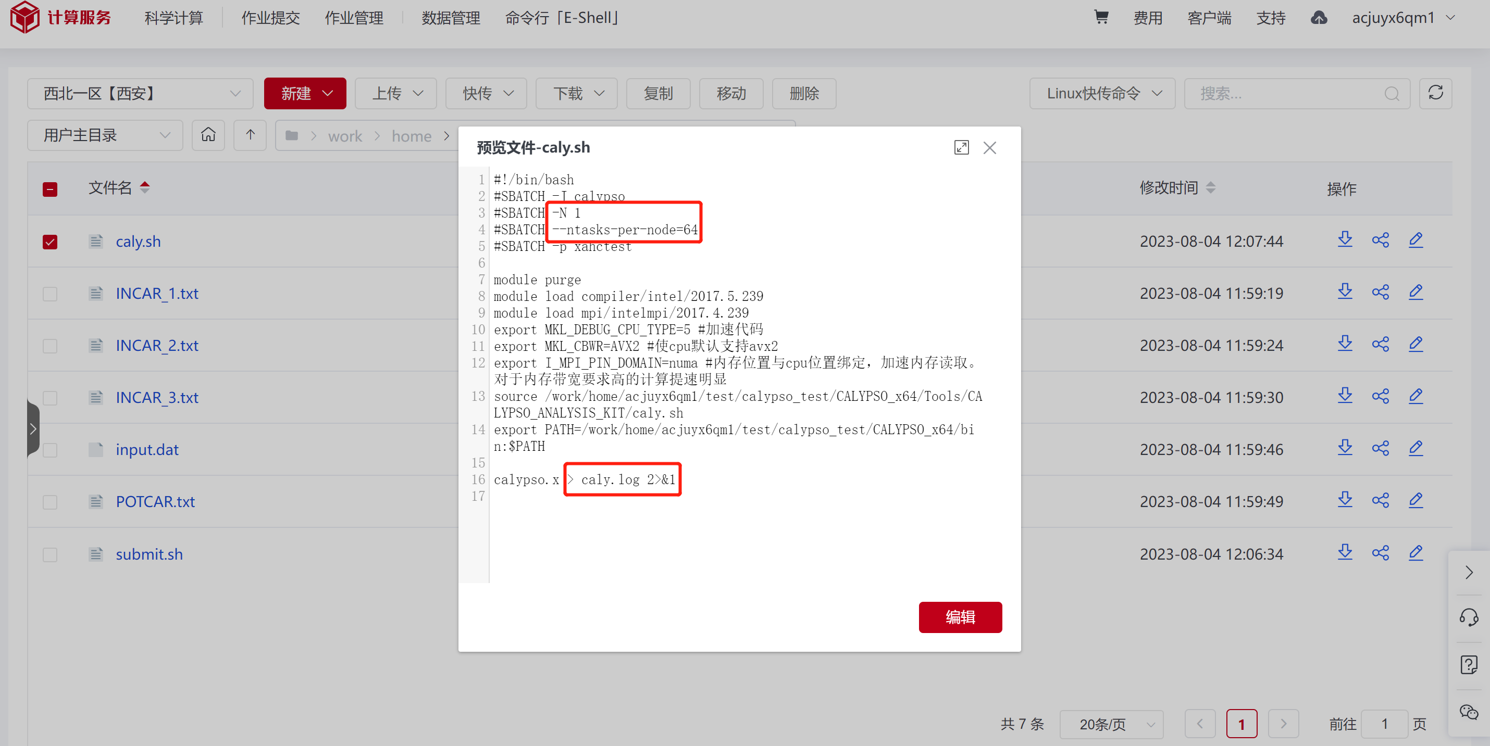Open the 新建 dropdown
The image size is (1490, 746).
305,93
